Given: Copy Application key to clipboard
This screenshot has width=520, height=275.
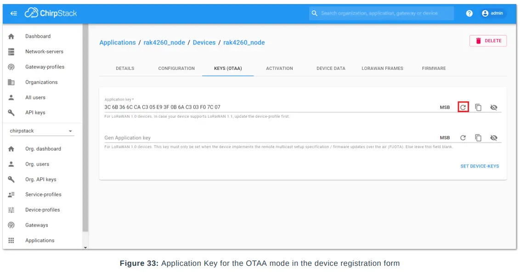Looking at the screenshot, I should (x=478, y=107).
